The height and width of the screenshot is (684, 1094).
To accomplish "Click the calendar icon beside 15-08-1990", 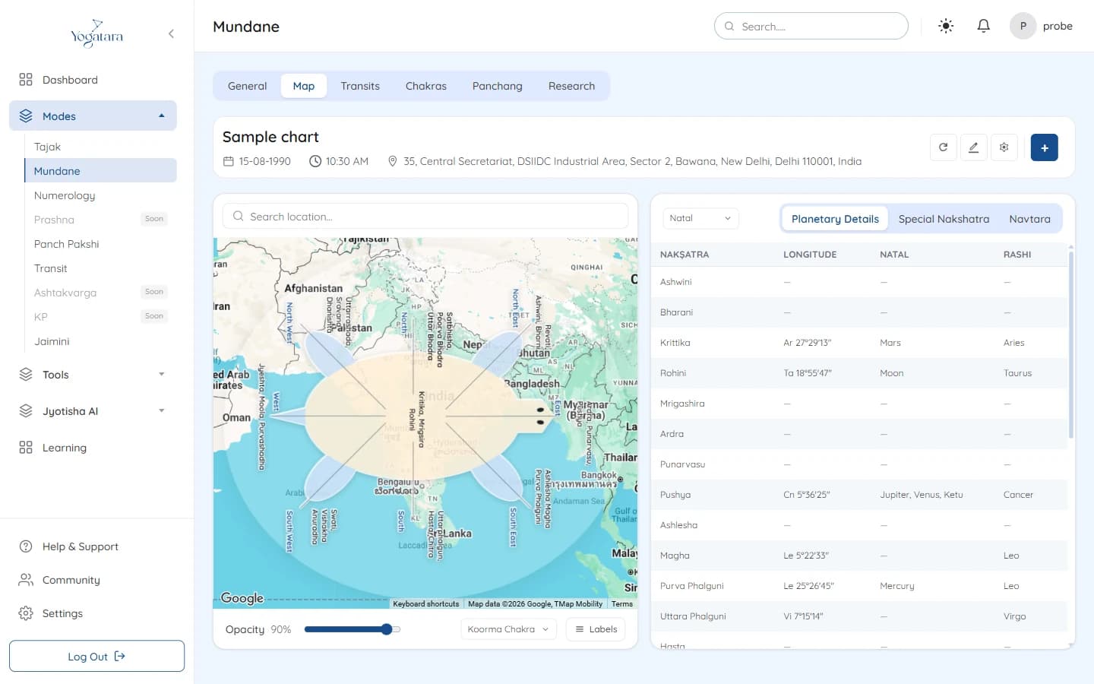I will click(x=228, y=161).
